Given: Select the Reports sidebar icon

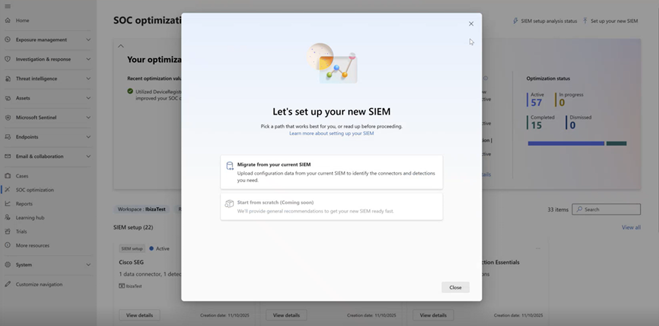Looking at the screenshot, I should 7,204.
